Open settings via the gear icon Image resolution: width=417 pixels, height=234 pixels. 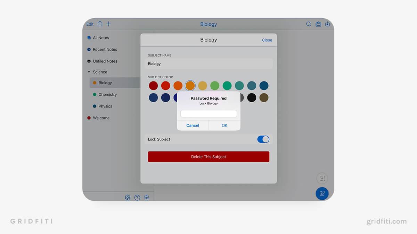point(128,197)
